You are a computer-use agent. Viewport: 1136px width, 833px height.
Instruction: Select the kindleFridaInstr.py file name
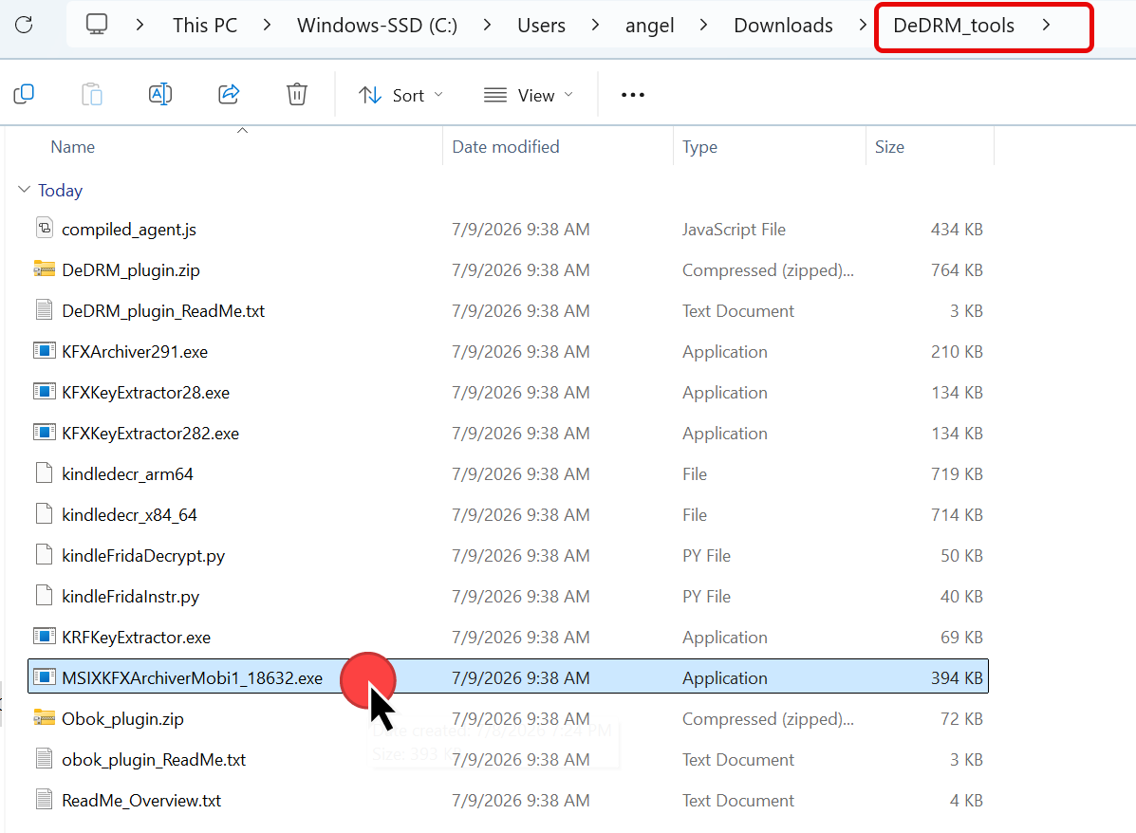(130, 597)
